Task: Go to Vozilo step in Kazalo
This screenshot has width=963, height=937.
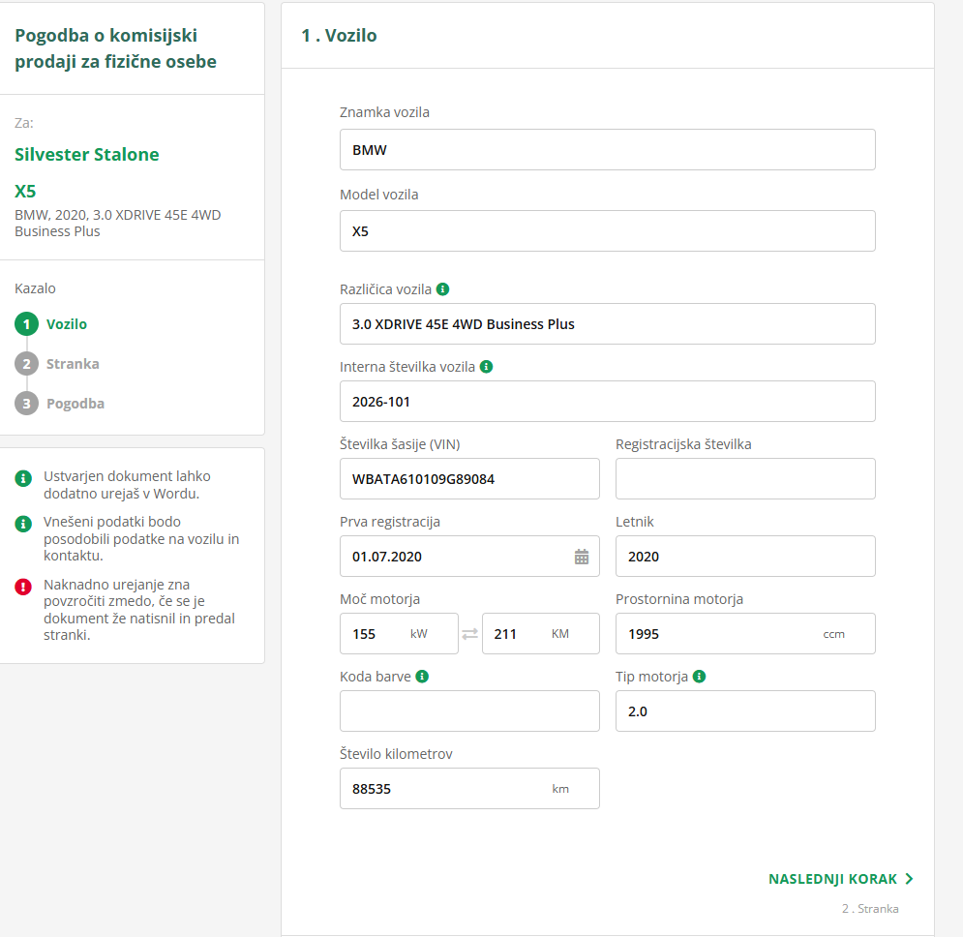Action: (66, 324)
